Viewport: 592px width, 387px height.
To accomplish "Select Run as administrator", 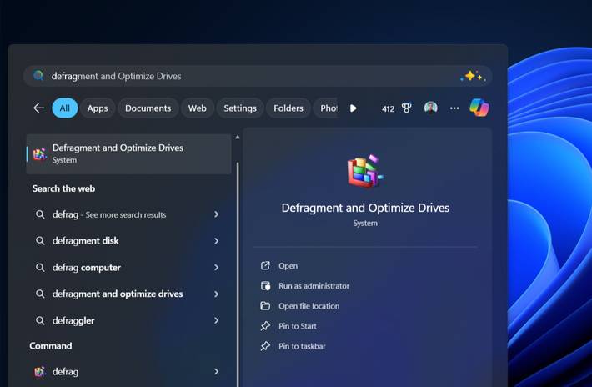I will click(314, 286).
